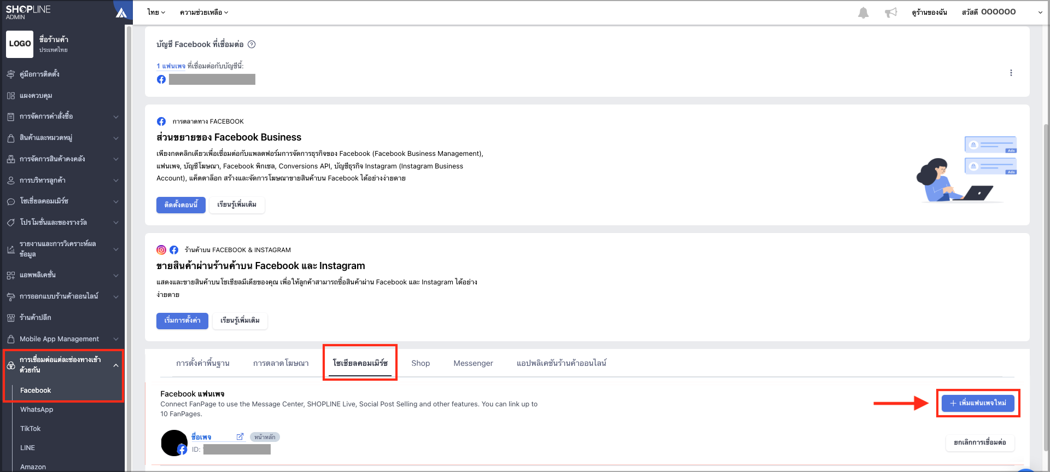Screen dimensions: 1050x472
Task: Click the customer management person icon
Action: pyautogui.click(x=10, y=180)
